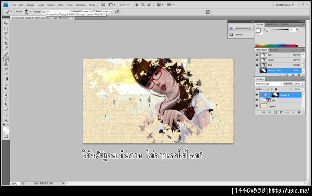Select the Red channel row
312x196 pixels.
[x=280, y=55]
